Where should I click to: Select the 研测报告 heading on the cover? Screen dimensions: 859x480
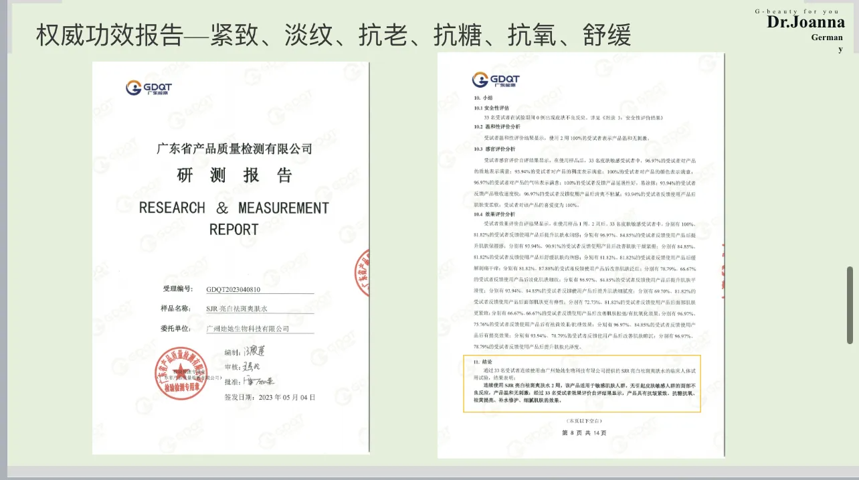234,176
